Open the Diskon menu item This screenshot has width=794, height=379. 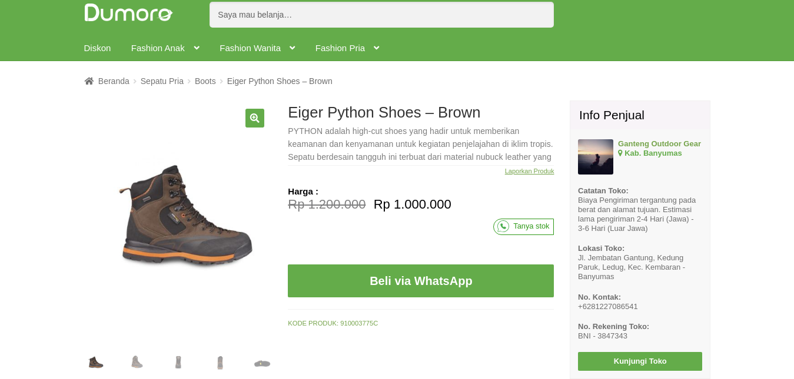[x=98, y=48]
